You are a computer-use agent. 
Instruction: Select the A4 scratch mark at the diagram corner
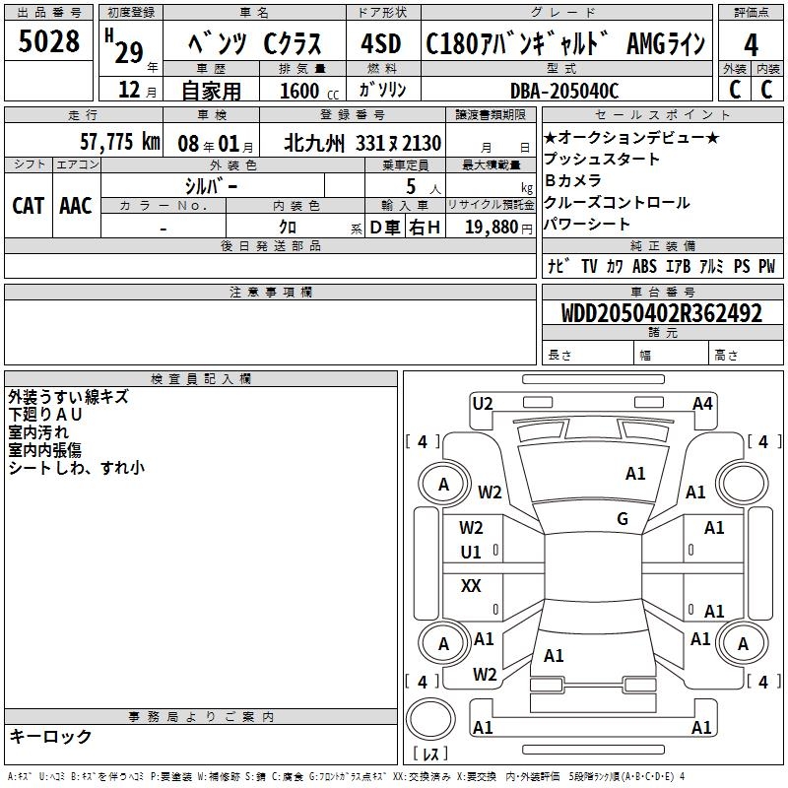coord(701,403)
